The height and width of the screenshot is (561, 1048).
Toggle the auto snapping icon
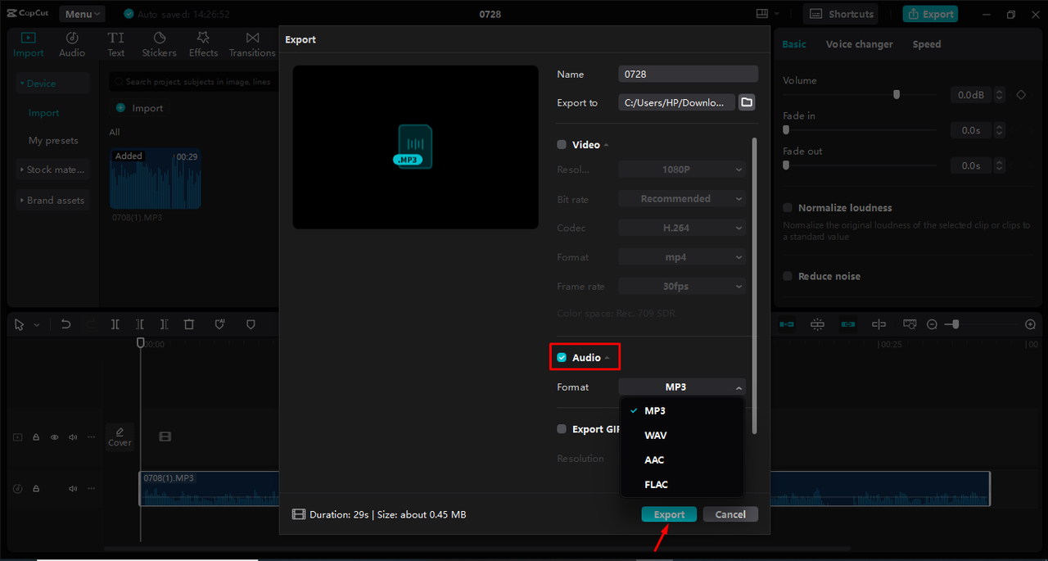click(x=817, y=324)
